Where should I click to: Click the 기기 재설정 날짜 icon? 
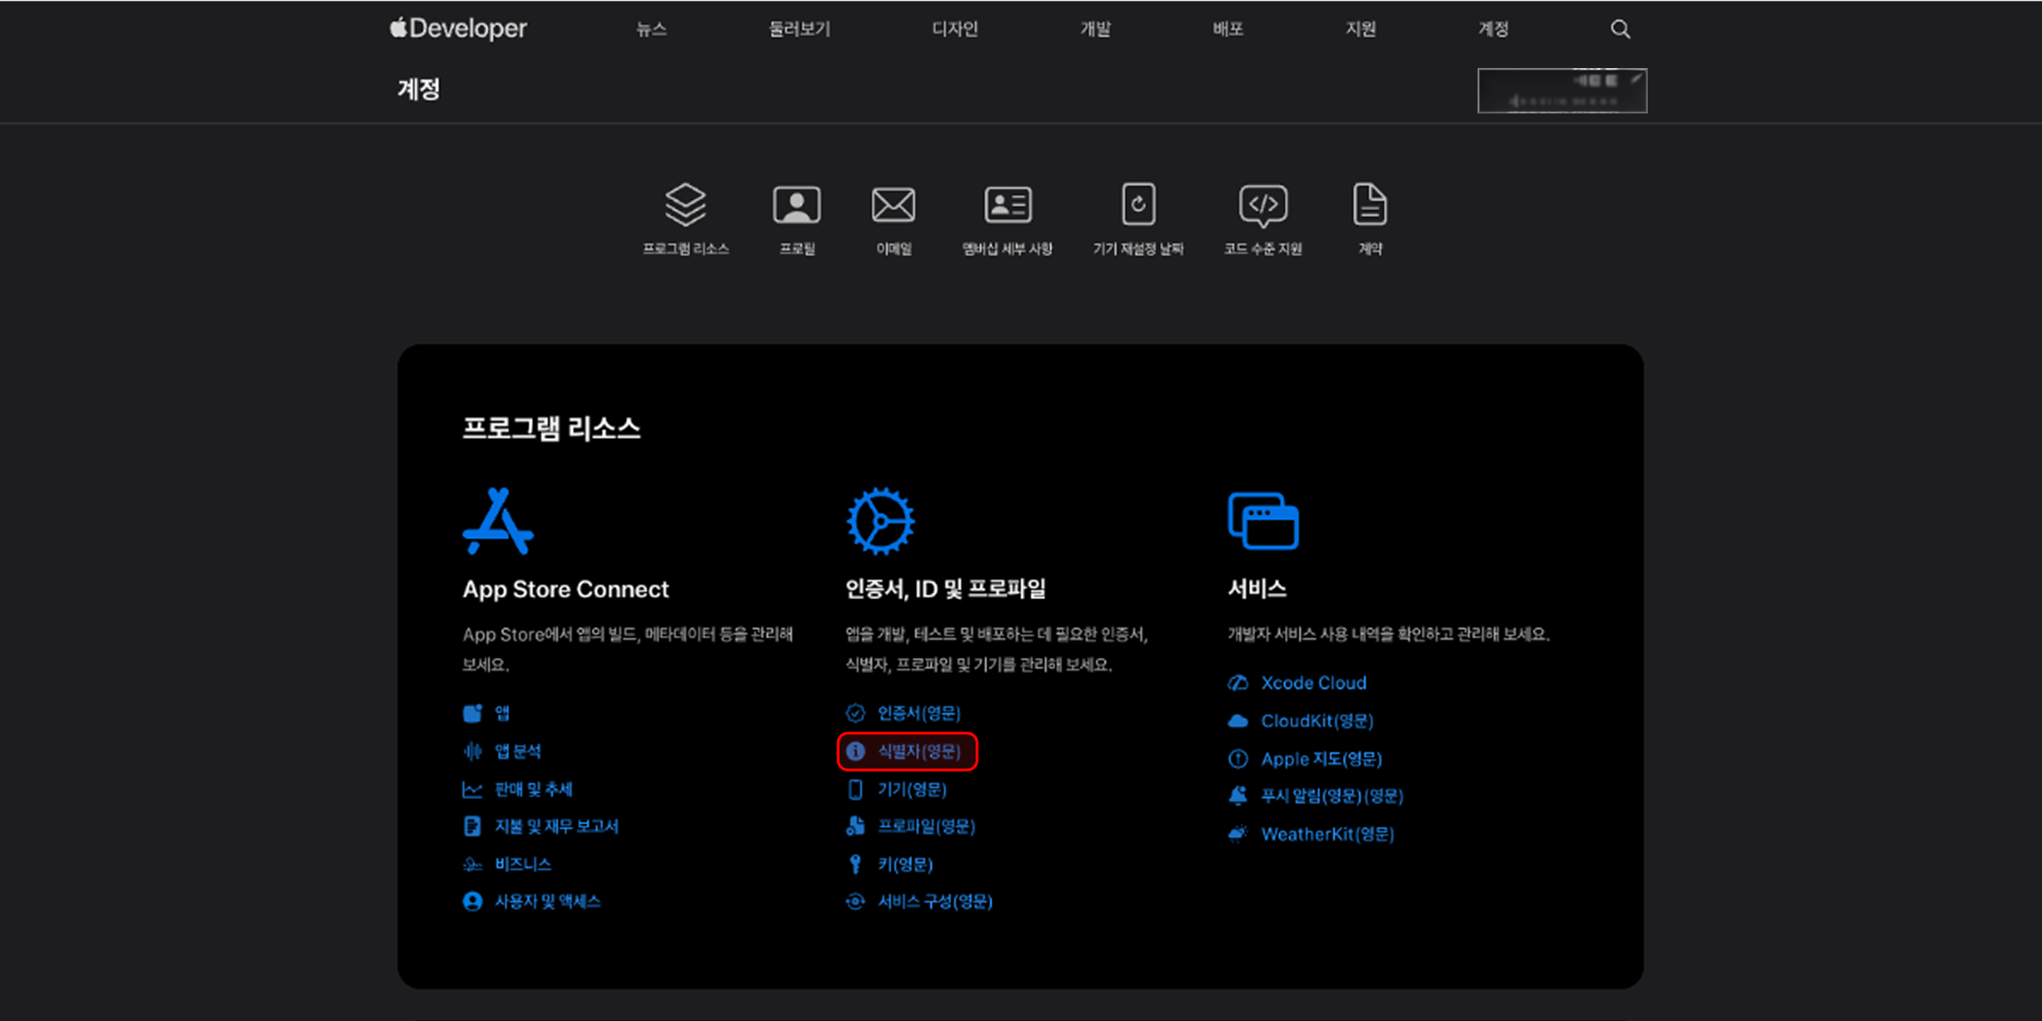click(x=1138, y=204)
